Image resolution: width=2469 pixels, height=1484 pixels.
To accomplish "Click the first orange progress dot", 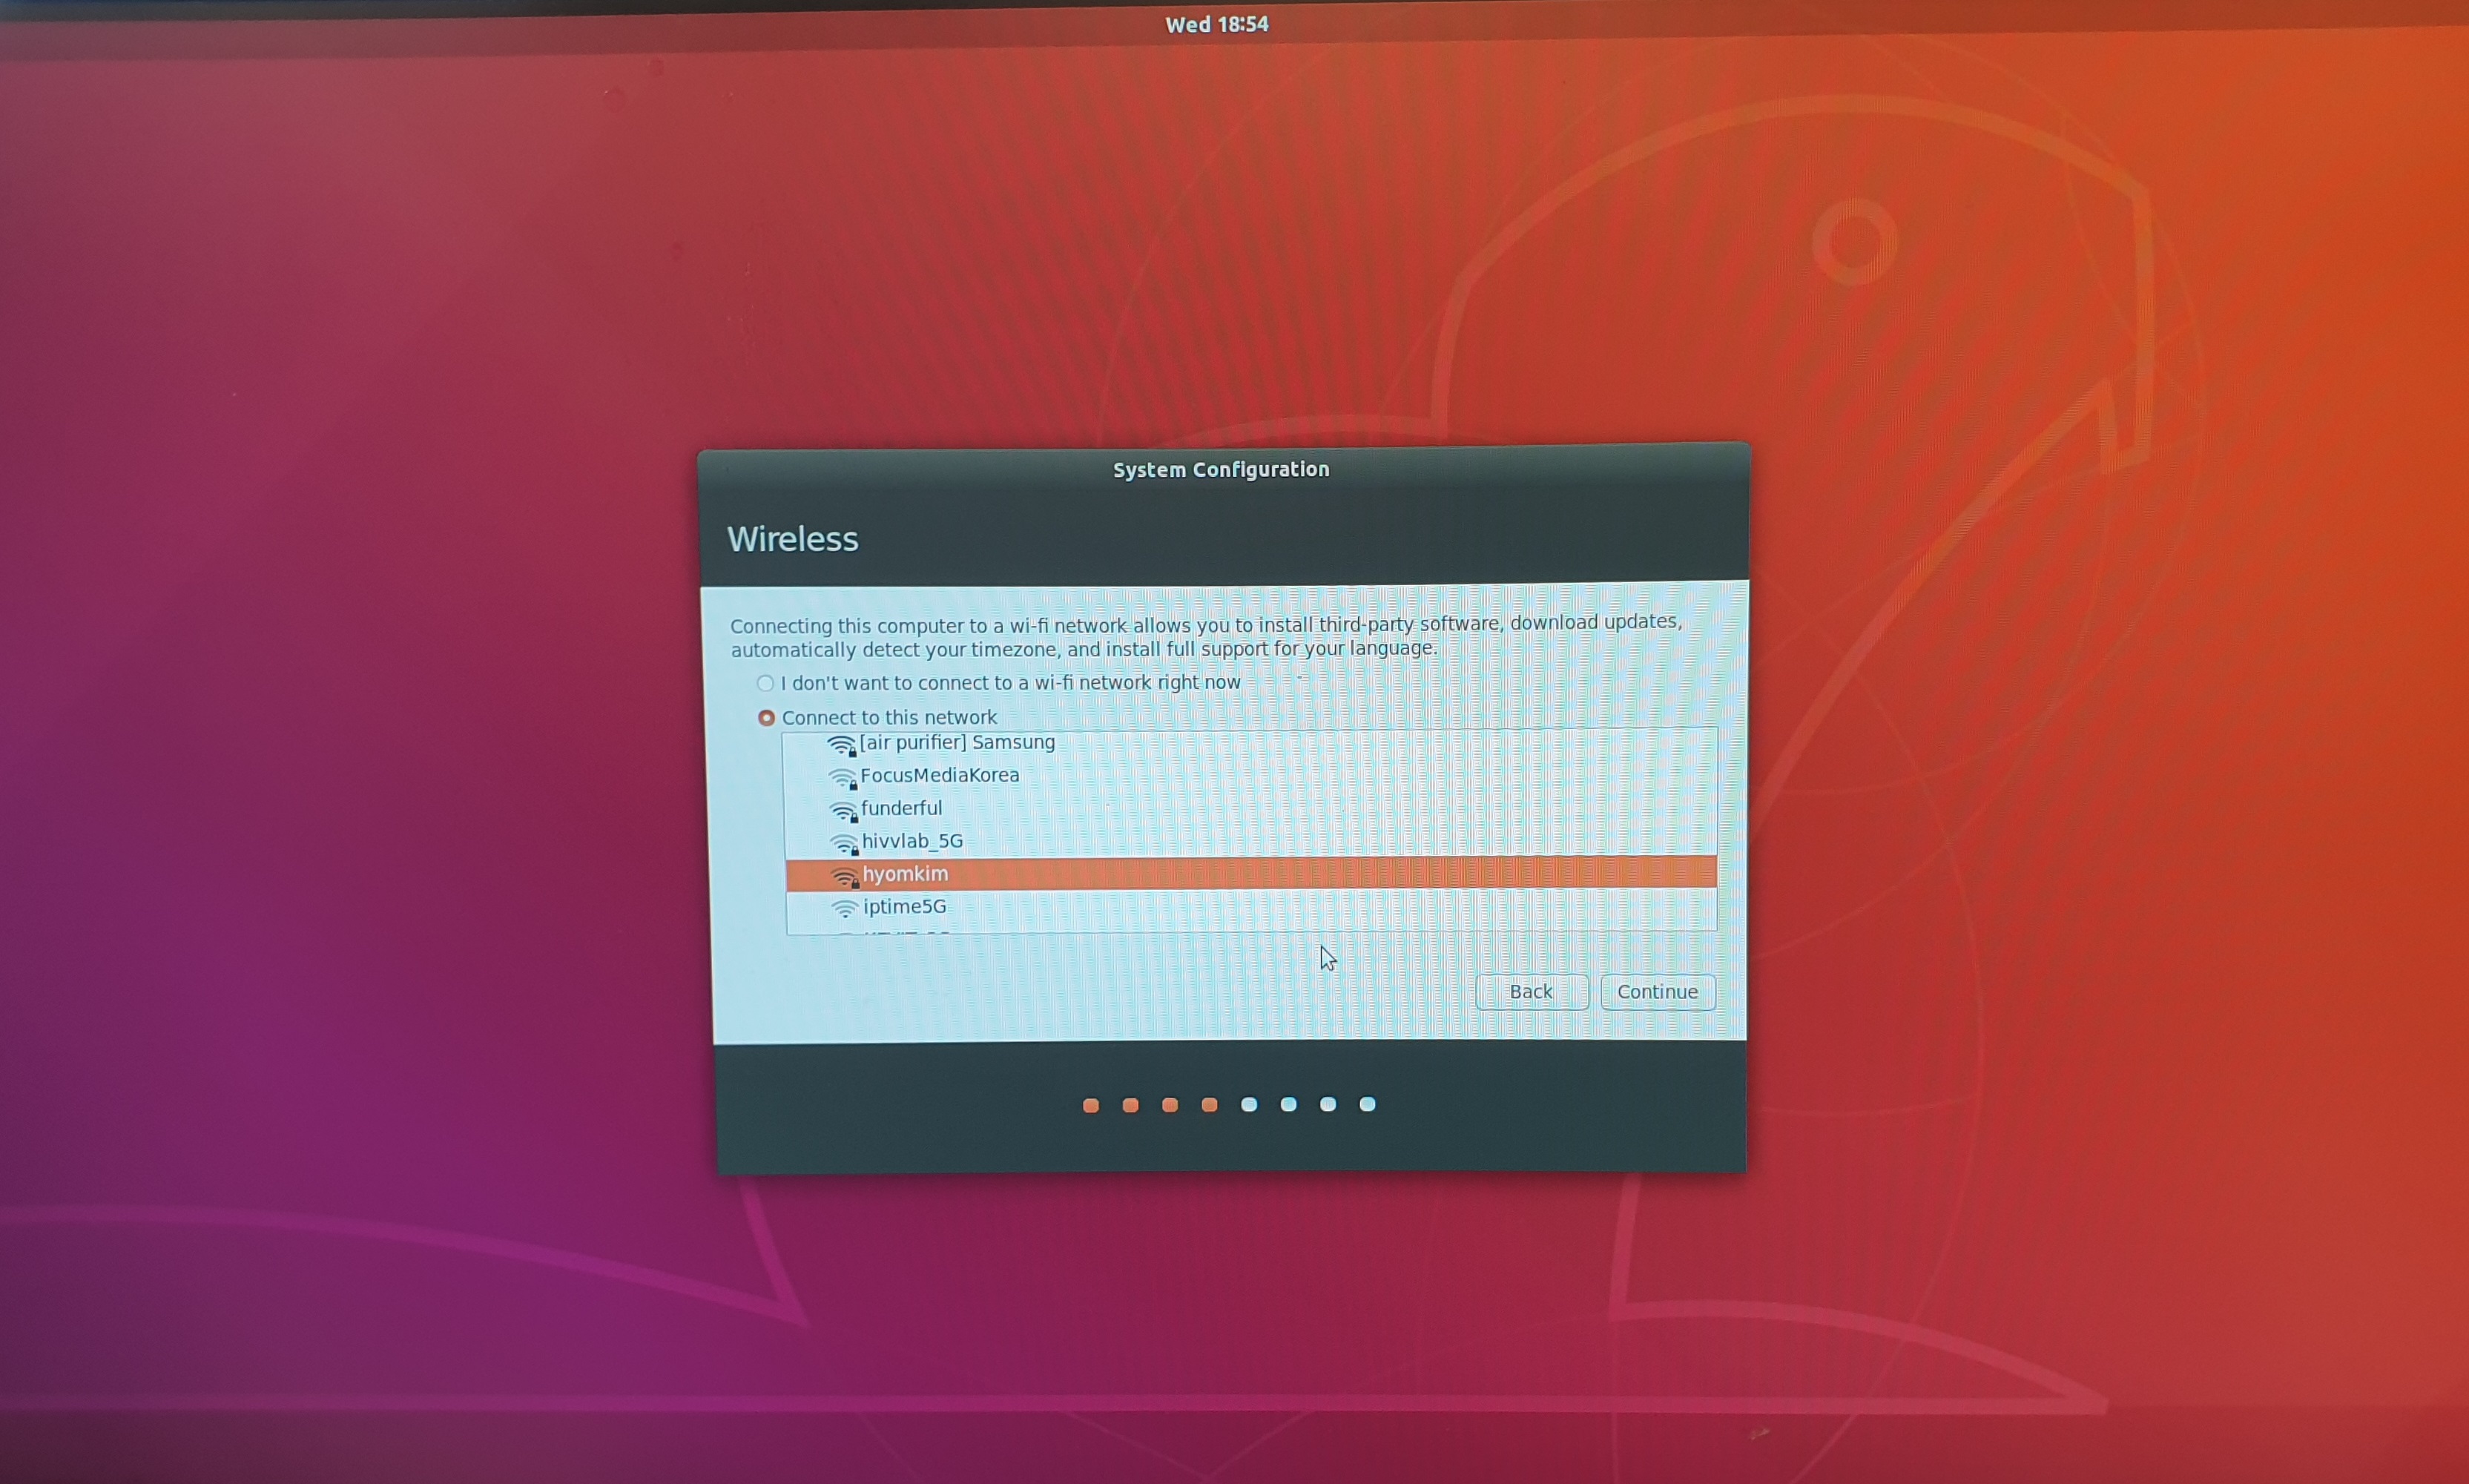I will (x=1091, y=1105).
